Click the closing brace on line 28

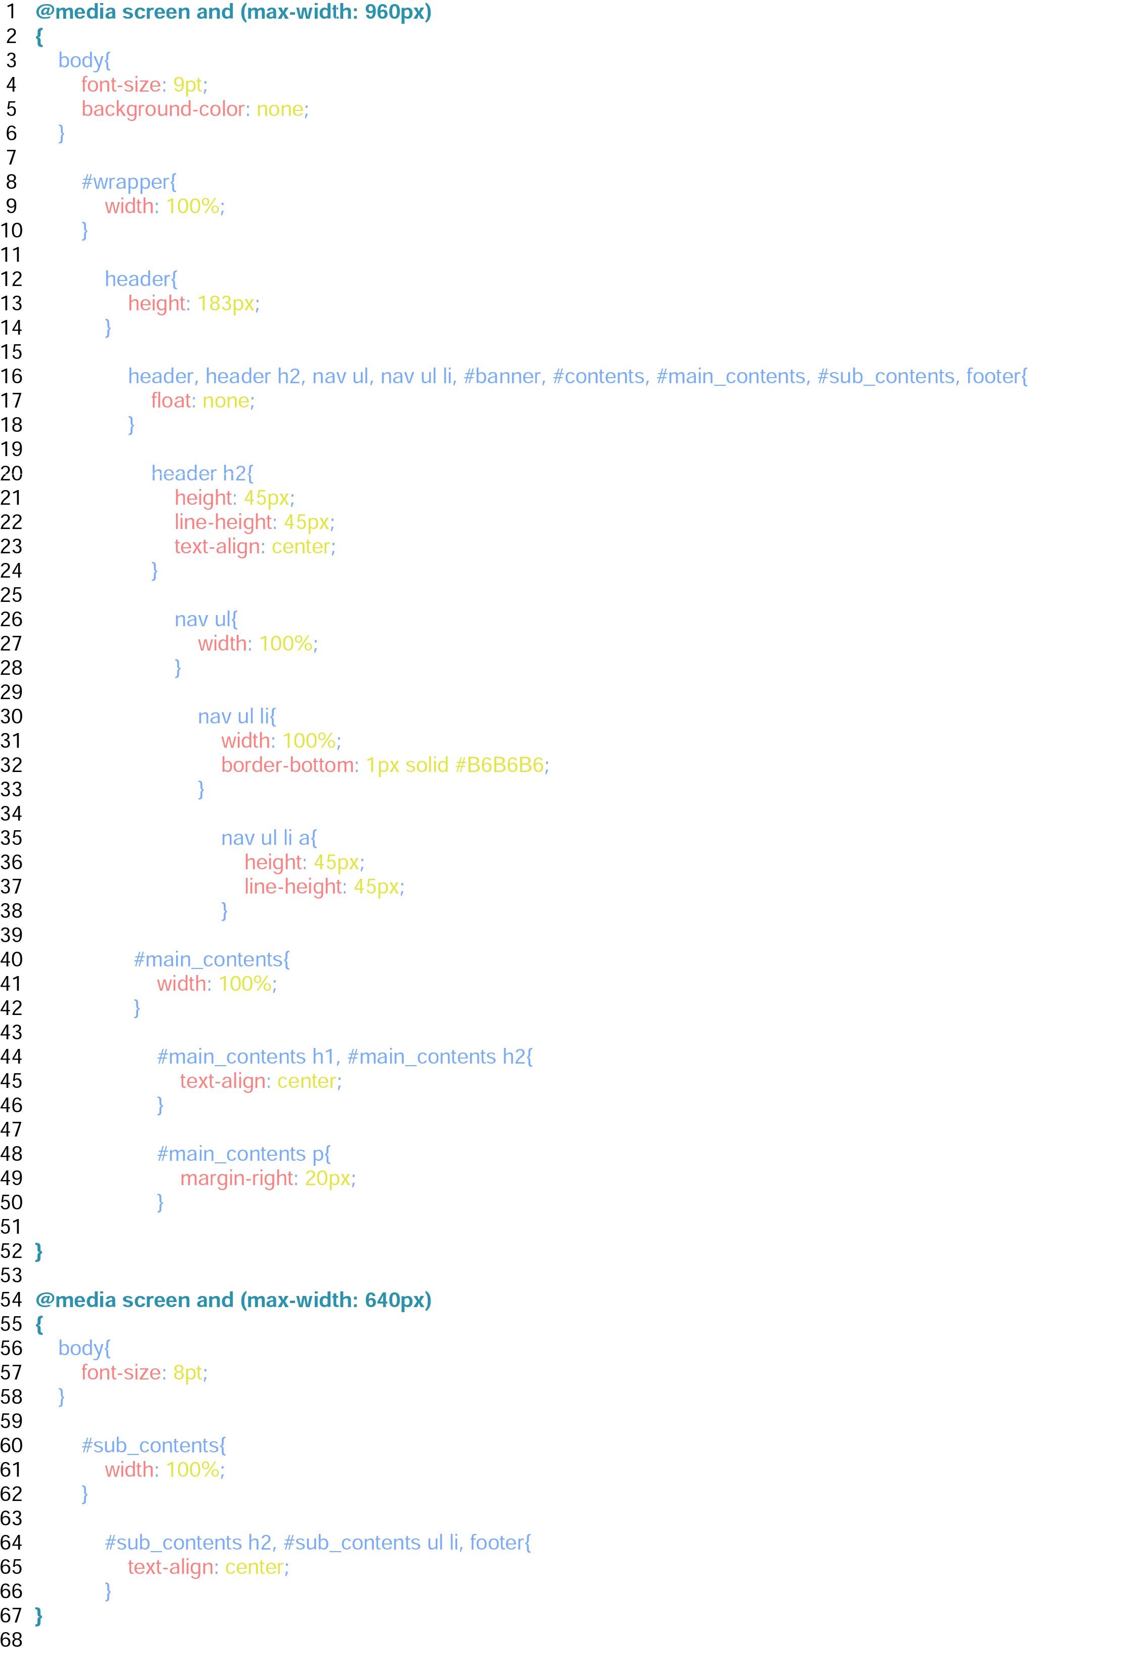[x=178, y=669]
